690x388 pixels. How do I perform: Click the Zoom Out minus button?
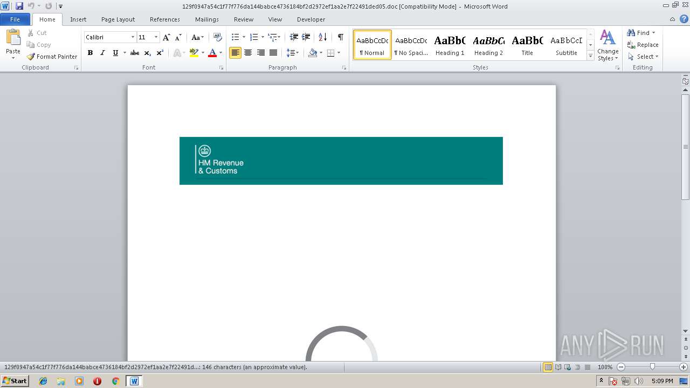(x=621, y=367)
